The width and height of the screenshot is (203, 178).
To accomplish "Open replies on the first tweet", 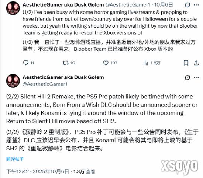I will pyautogui.click(x=28, y=63).
